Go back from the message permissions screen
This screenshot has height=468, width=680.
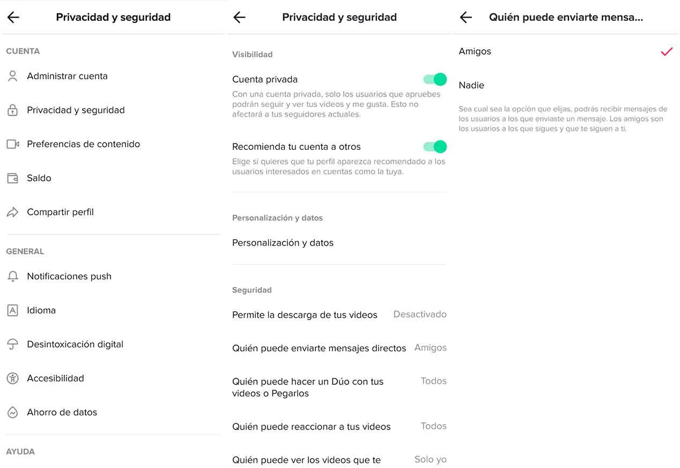click(466, 17)
